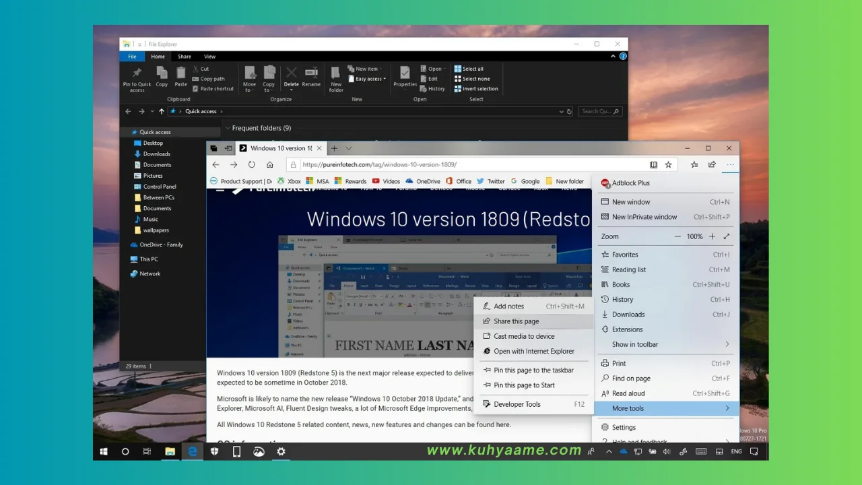Screen dimensions: 862x485
Task: Click the Edge Settings and more ellipsis
Action: (730, 164)
